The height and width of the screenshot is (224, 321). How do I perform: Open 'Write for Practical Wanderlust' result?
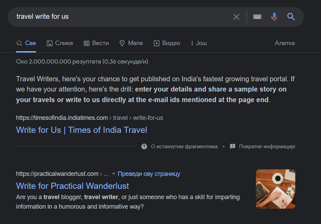[73, 186]
